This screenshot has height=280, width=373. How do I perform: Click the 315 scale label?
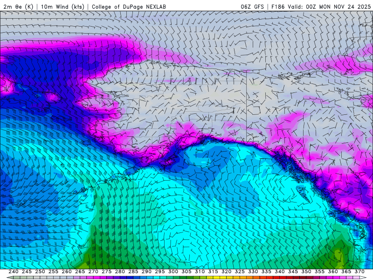pyautogui.click(x=213, y=272)
